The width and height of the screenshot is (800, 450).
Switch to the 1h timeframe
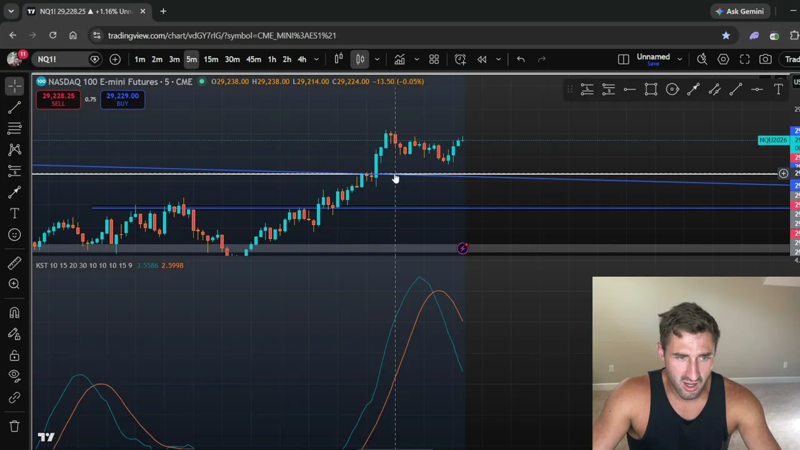[272, 59]
